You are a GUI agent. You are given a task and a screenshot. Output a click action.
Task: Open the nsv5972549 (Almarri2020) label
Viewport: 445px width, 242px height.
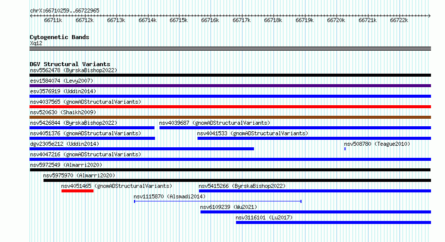[66, 165]
